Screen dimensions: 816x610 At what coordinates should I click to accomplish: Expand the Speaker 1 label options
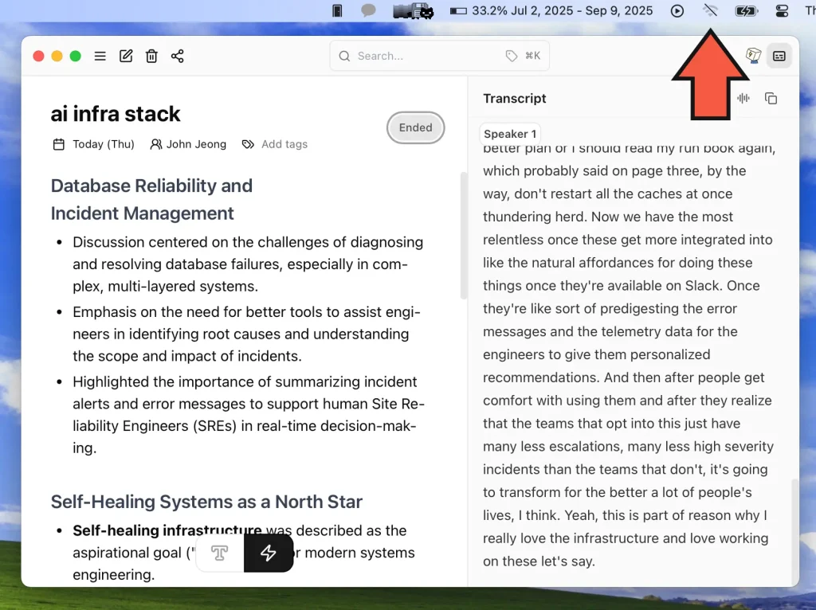coord(509,133)
